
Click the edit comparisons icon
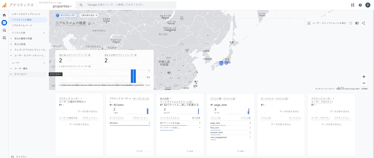[357, 23]
